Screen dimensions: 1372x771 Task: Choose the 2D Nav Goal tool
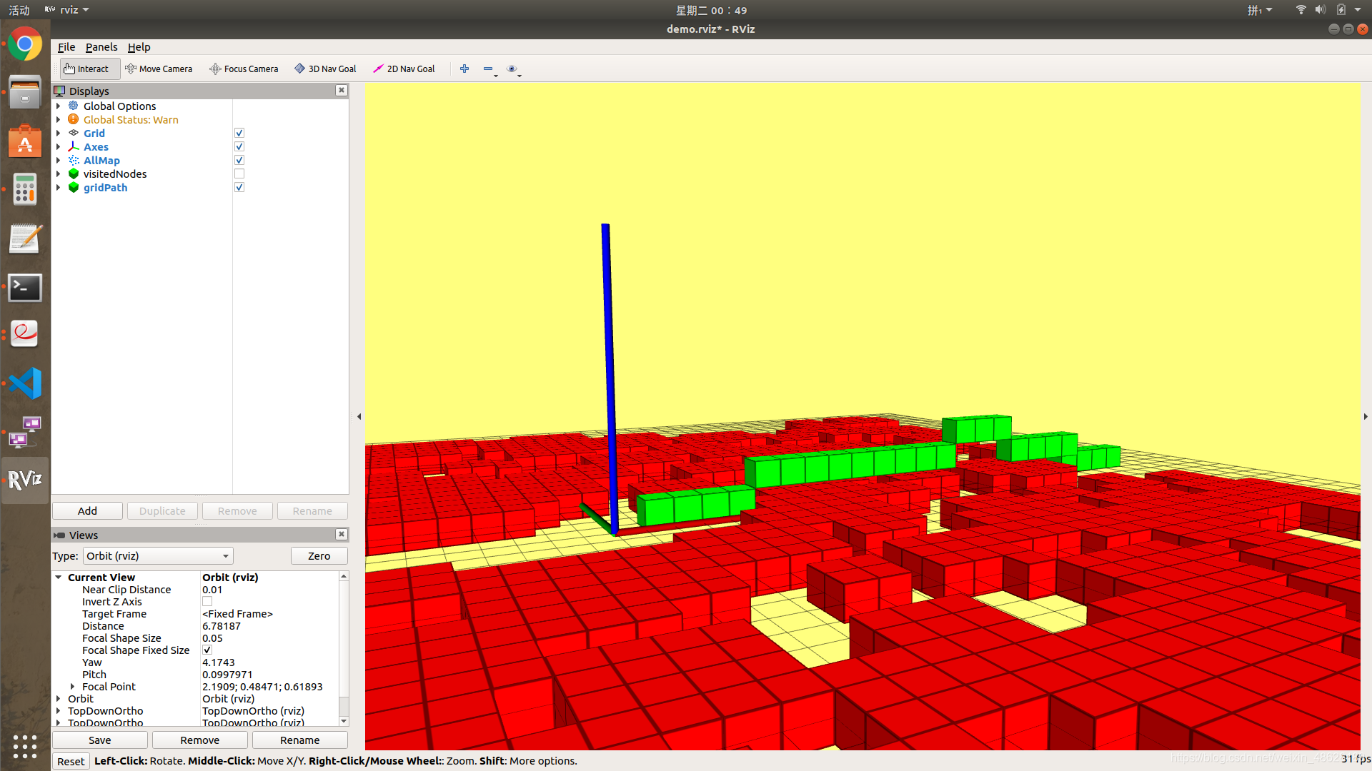404,69
